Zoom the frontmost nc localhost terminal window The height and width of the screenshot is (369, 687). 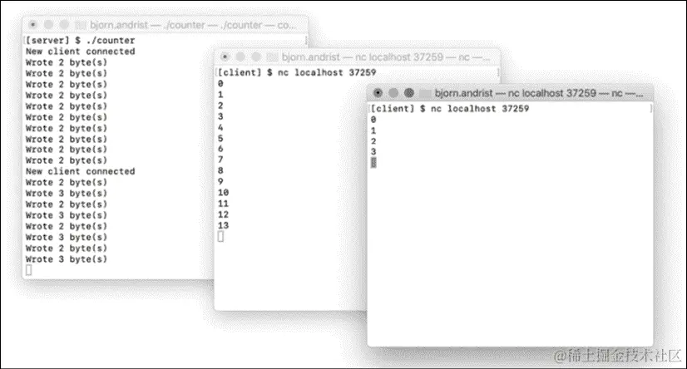(408, 93)
